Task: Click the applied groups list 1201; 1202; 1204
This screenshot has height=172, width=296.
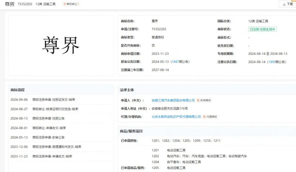Action: (186, 141)
